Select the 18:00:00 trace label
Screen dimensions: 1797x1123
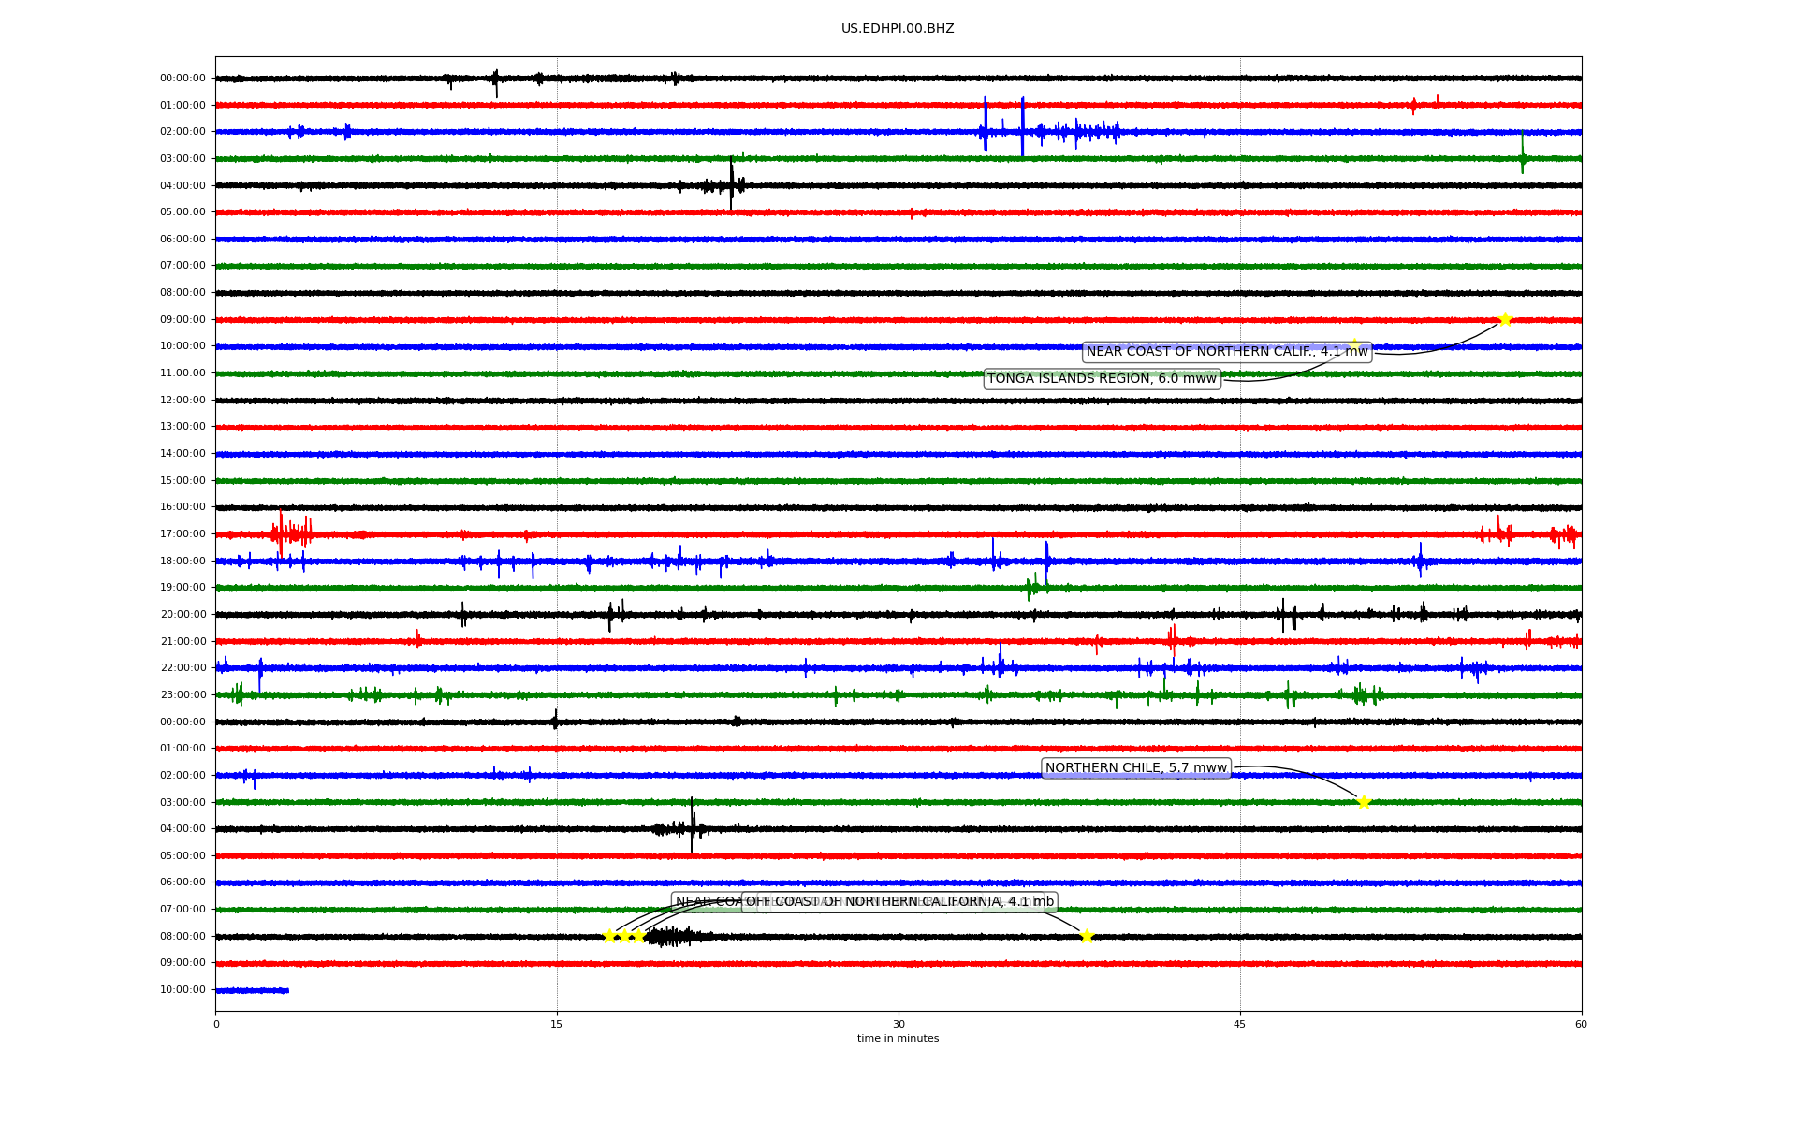pos(183,561)
